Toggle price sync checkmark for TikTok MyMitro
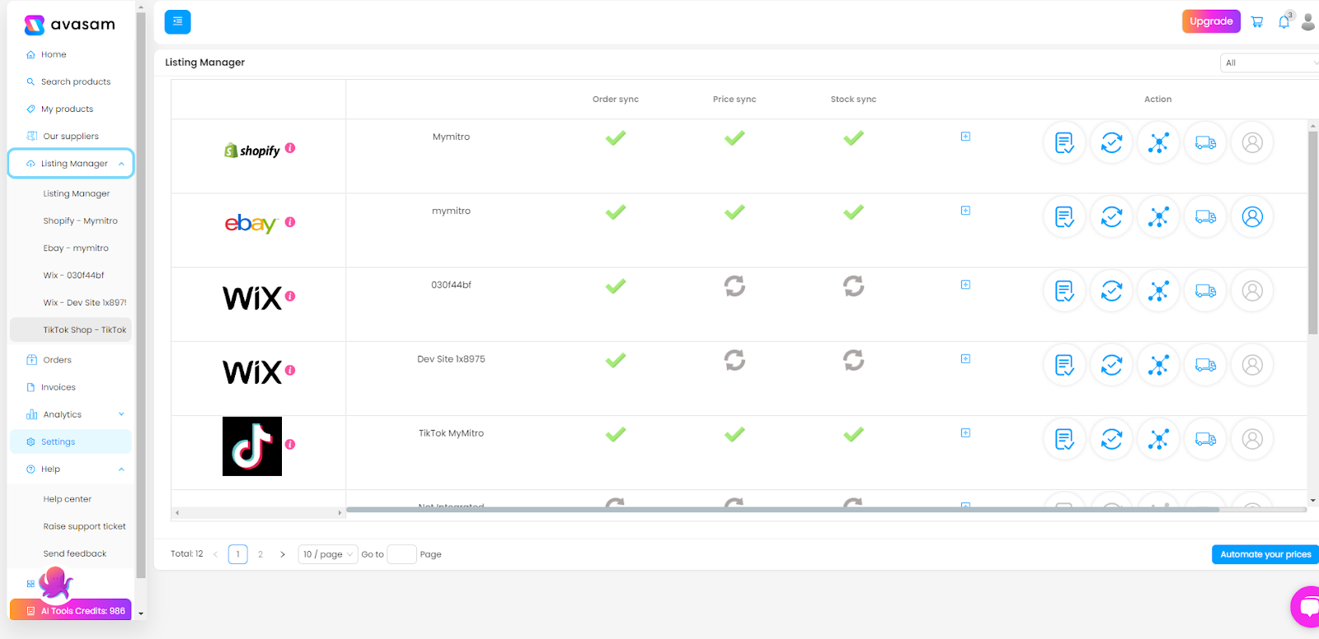The image size is (1319, 639). (735, 434)
